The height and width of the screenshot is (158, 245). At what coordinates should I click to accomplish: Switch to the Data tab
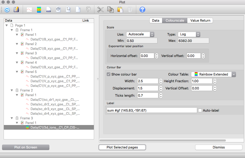click(x=156, y=20)
